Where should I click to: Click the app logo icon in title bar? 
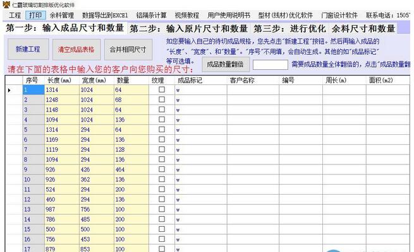click(x=6, y=4)
